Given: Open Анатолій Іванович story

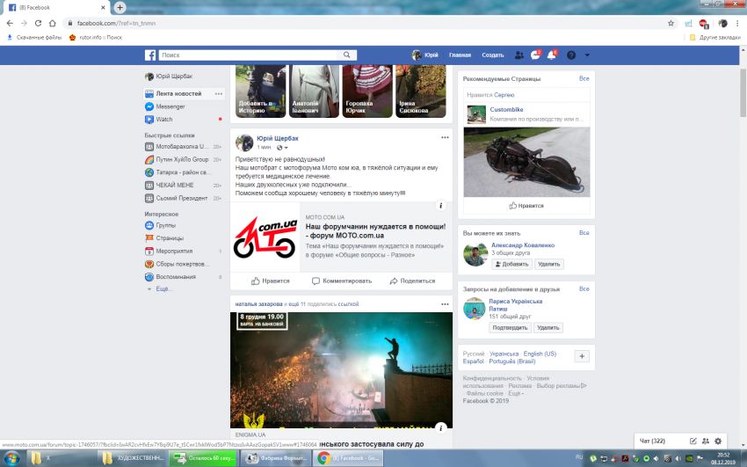Looking at the screenshot, I should coord(314,91).
